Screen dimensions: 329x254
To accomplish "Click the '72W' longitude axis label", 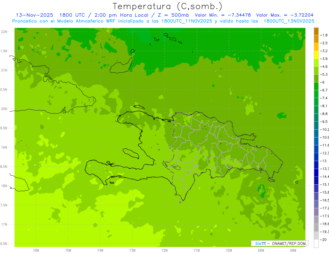I will pos(164,250).
